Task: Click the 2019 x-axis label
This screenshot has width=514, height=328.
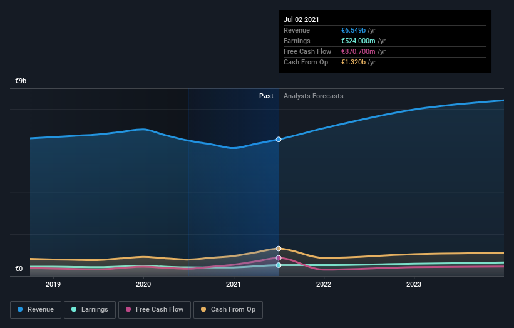Action: 53,284
